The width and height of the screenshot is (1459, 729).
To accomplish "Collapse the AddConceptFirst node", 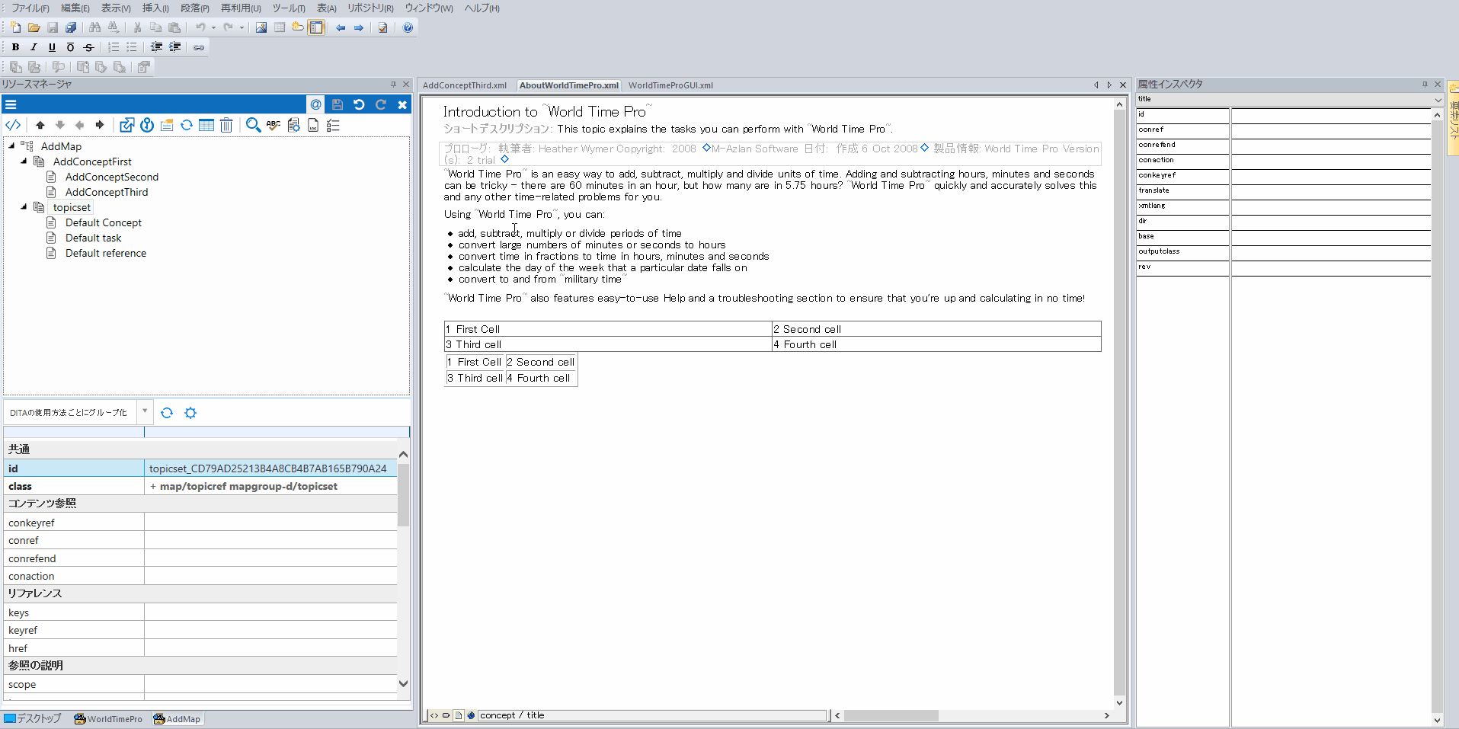I will click(x=24, y=161).
